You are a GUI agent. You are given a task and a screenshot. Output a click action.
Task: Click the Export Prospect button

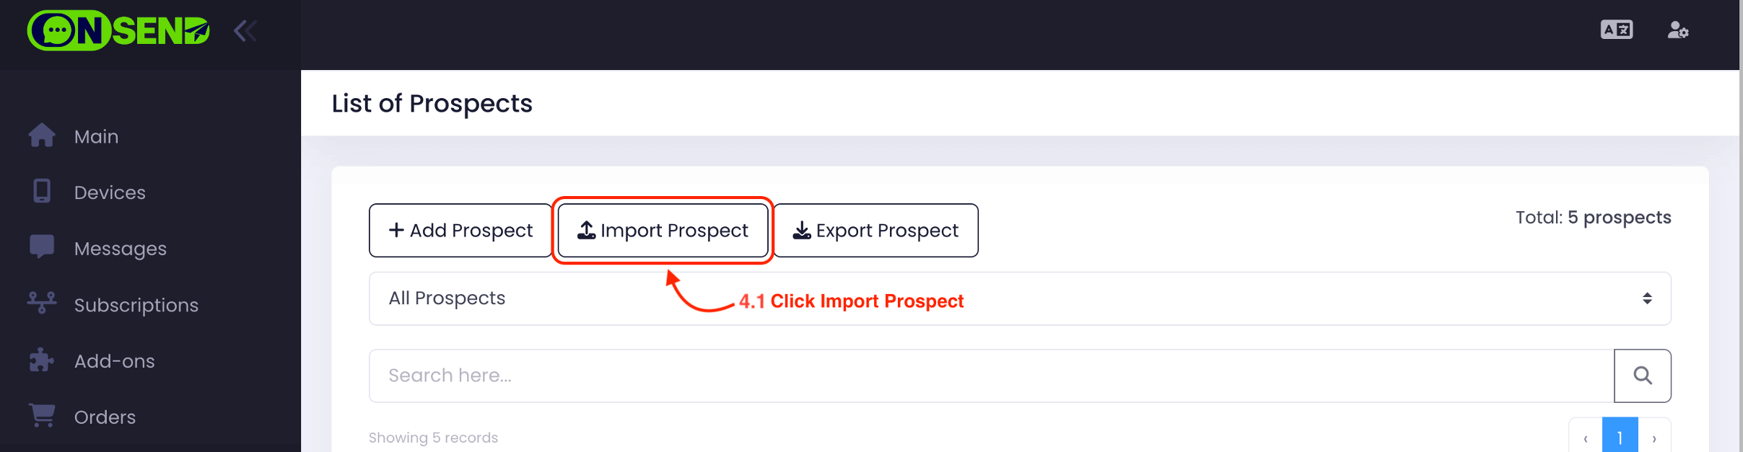tap(876, 231)
